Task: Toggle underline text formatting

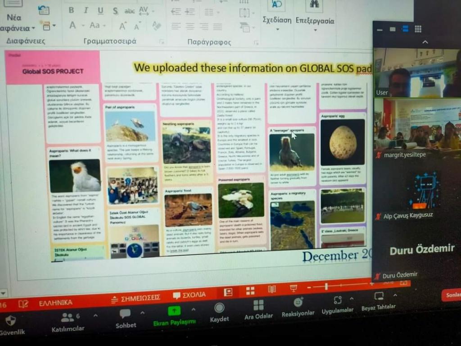Action: point(100,10)
